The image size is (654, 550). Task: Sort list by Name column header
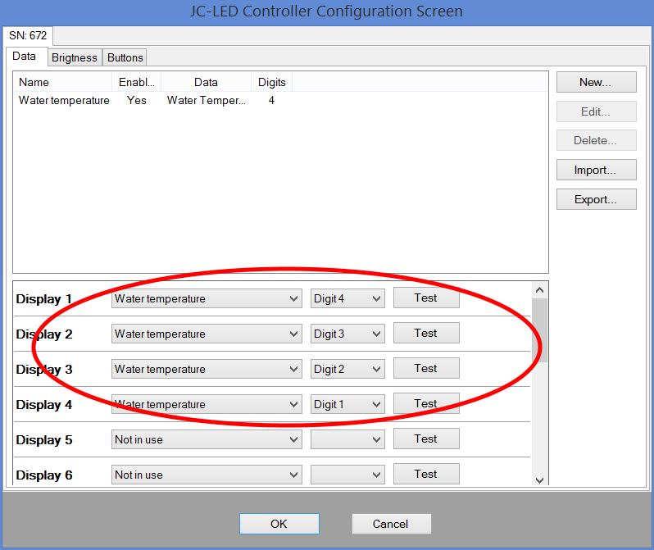(x=62, y=82)
